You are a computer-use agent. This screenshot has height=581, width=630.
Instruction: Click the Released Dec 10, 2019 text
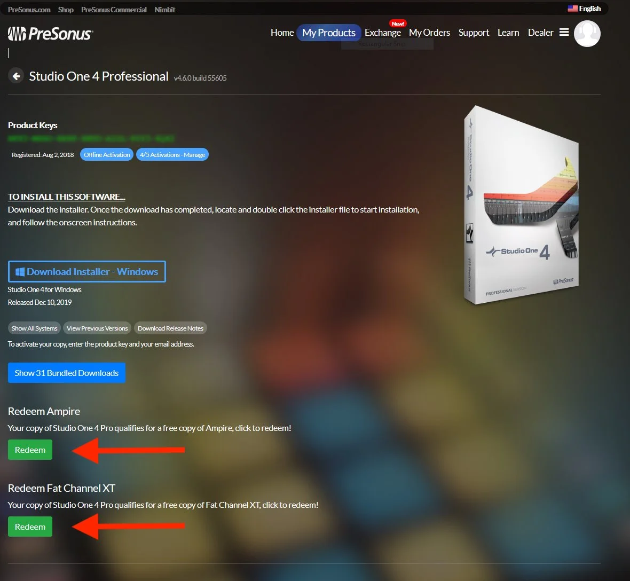point(40,302)
